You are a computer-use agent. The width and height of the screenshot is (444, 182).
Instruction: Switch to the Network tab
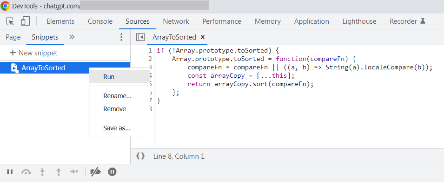click(x=176, y=21)
